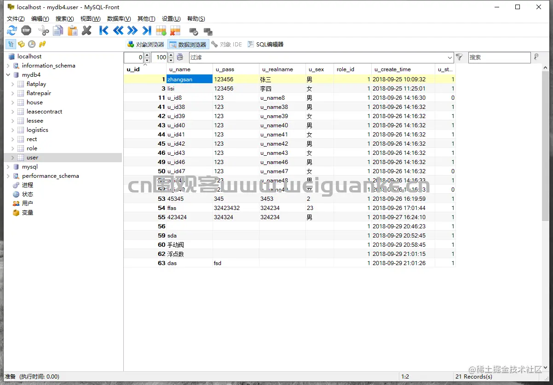Click the offset field showing 0

[134, 57]
